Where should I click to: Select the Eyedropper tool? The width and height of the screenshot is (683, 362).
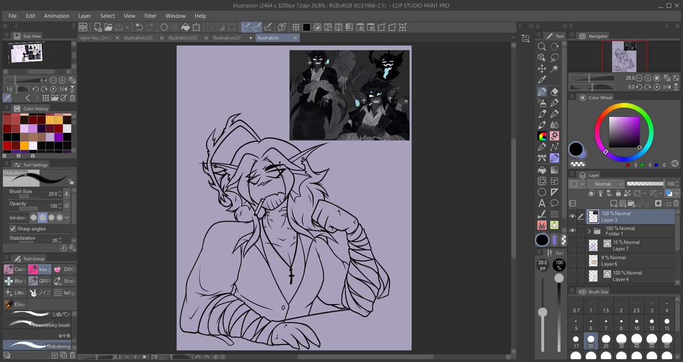542,80
